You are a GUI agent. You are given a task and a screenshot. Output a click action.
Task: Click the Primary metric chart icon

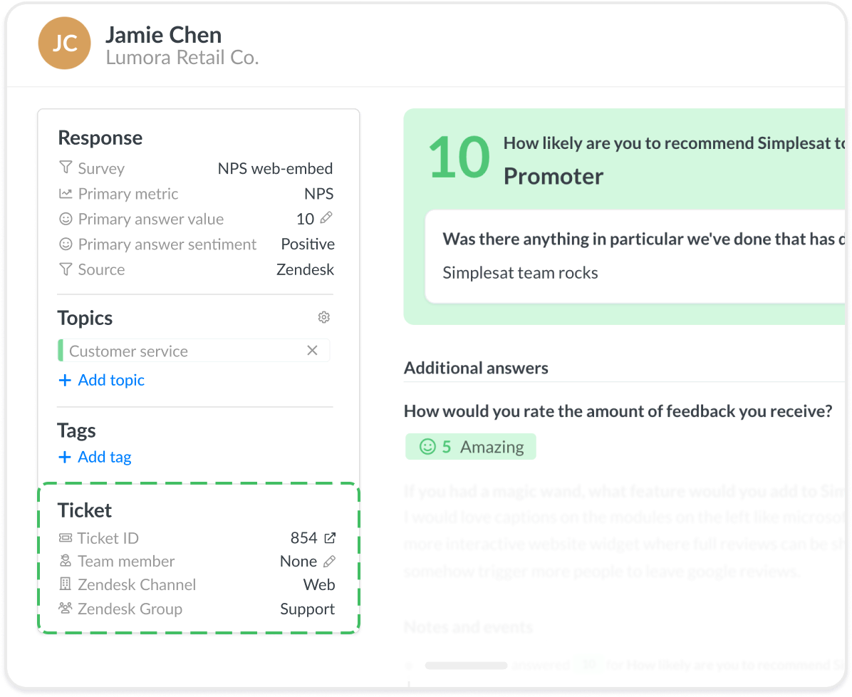tap(66, 194)
